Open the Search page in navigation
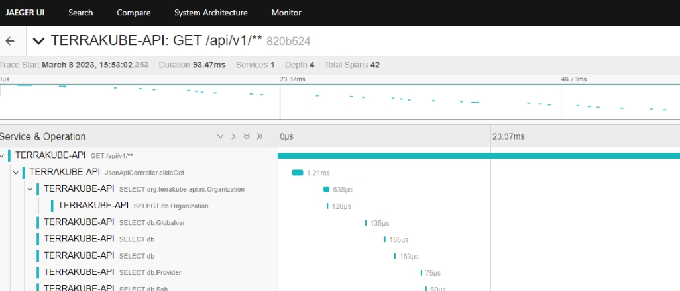This screenshot has height=291, width=680. click(x=81, y=13)
